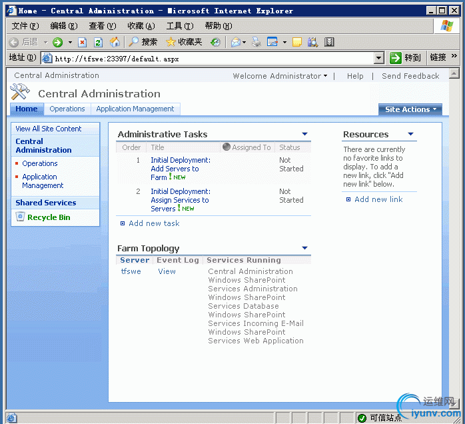Image resolution: width=465 pixels, height=424 pixels.
Task: Click the Research icon in toolbar
Action: tap(312, 42)
